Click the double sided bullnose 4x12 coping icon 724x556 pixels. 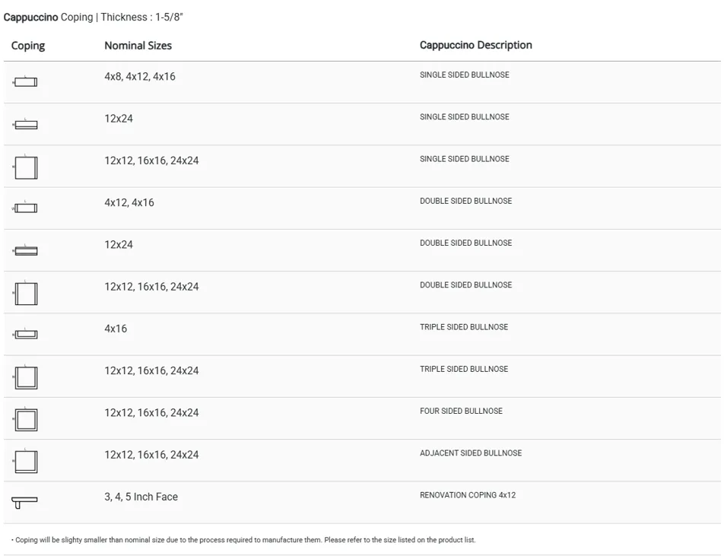click(x=25, y=208)
